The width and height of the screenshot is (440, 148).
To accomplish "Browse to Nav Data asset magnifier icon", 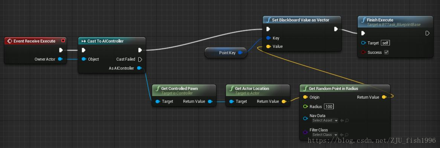I will pyautogui.click(x=347, y=121).
